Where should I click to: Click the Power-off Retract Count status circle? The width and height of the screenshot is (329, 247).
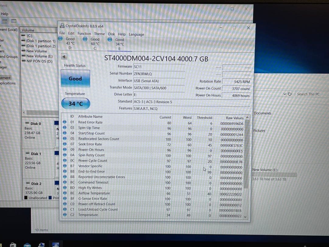(x=65, y=204)
